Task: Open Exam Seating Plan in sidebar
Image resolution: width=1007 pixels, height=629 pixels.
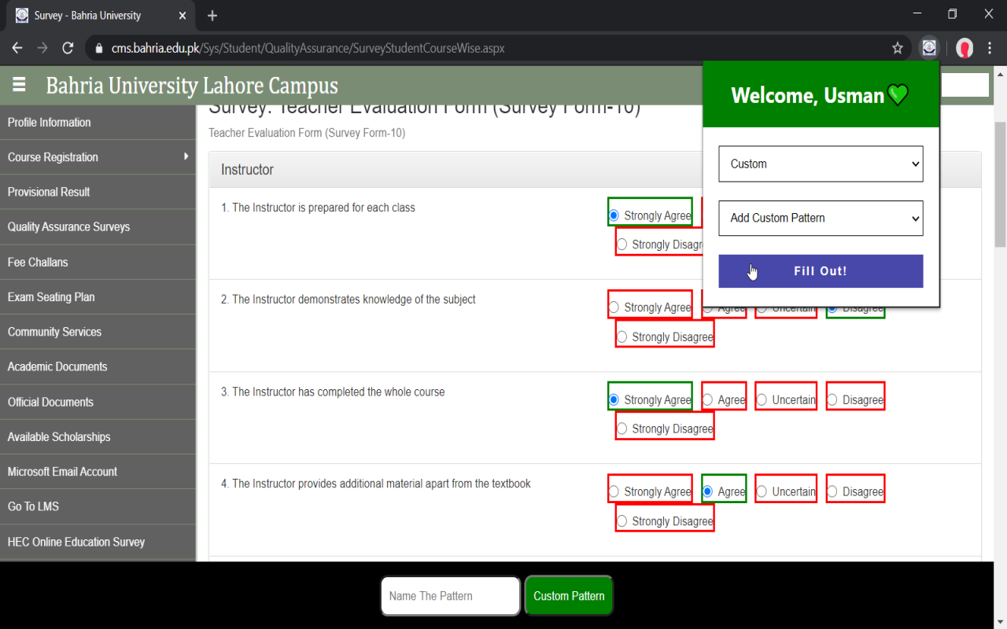Action: click(x=98, y=297)
